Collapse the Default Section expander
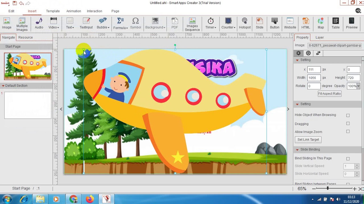Screen dimensions: 364x204 pos(3,86)
